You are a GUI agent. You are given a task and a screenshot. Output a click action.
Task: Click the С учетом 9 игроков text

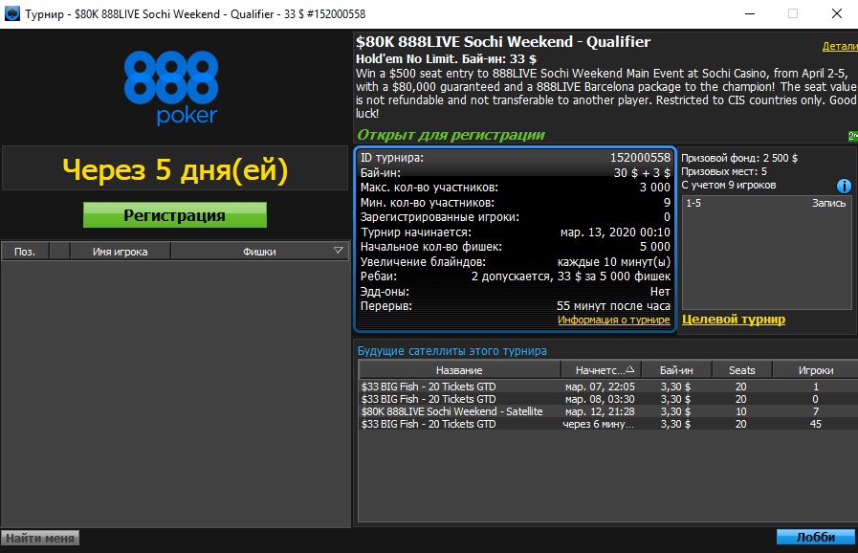[728, 185]
